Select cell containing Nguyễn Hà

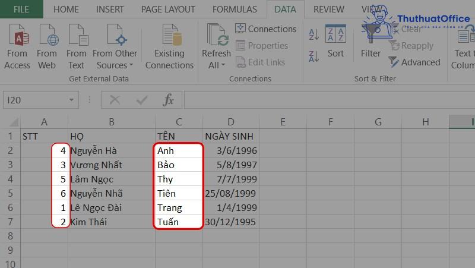[112, 151]
